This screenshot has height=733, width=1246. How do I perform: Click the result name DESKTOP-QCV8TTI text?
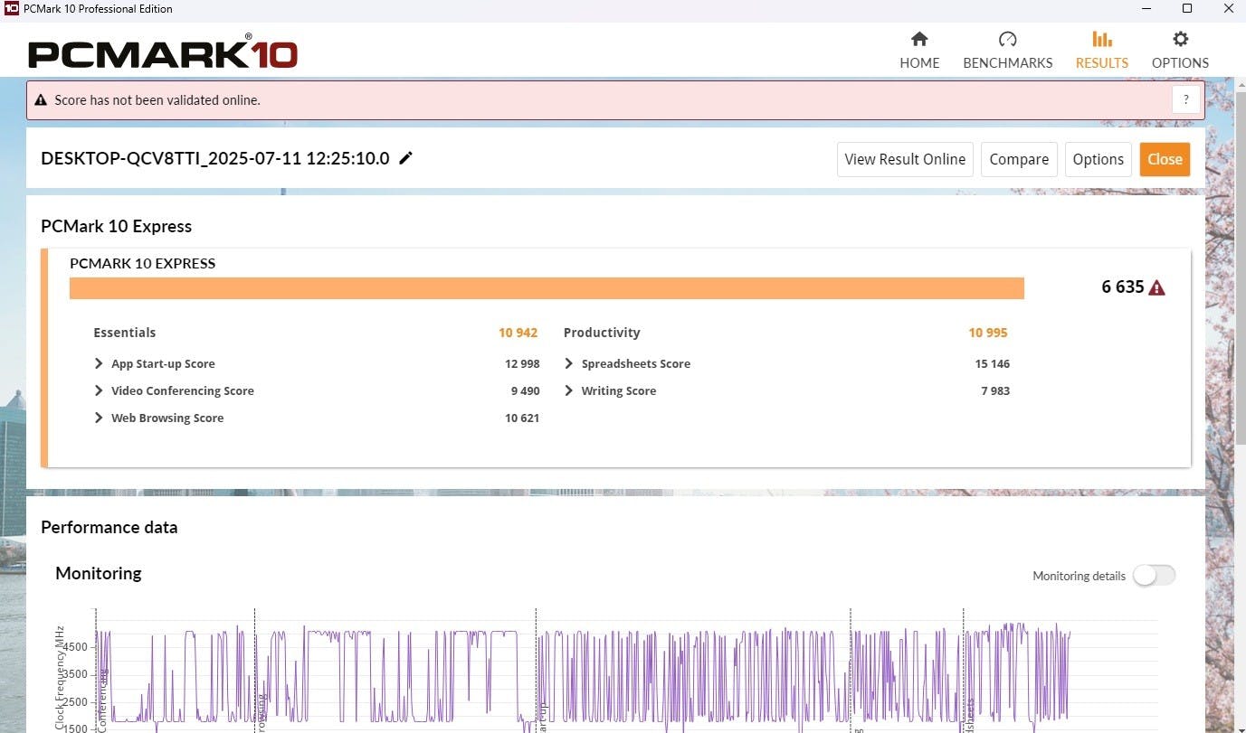click(215, 158)
